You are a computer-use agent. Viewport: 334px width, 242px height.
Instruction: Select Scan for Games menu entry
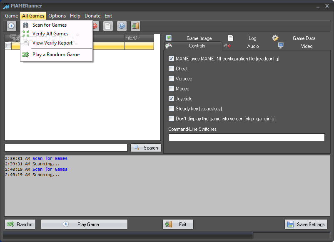(57, 25)
